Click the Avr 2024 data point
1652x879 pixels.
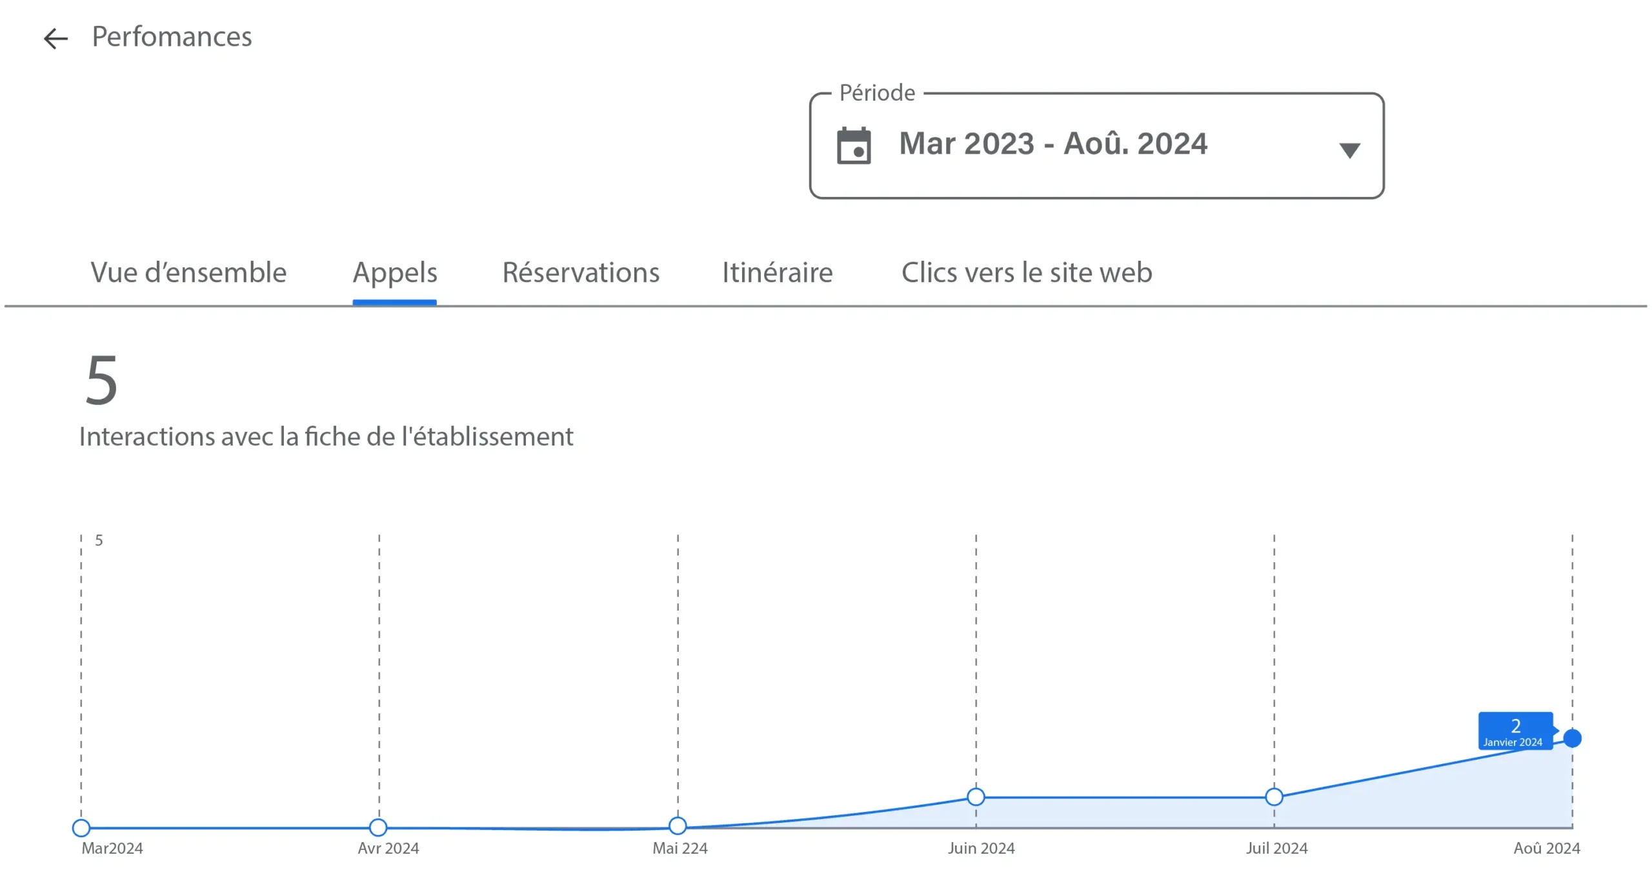pyautogui.click(x=378, y=827)
